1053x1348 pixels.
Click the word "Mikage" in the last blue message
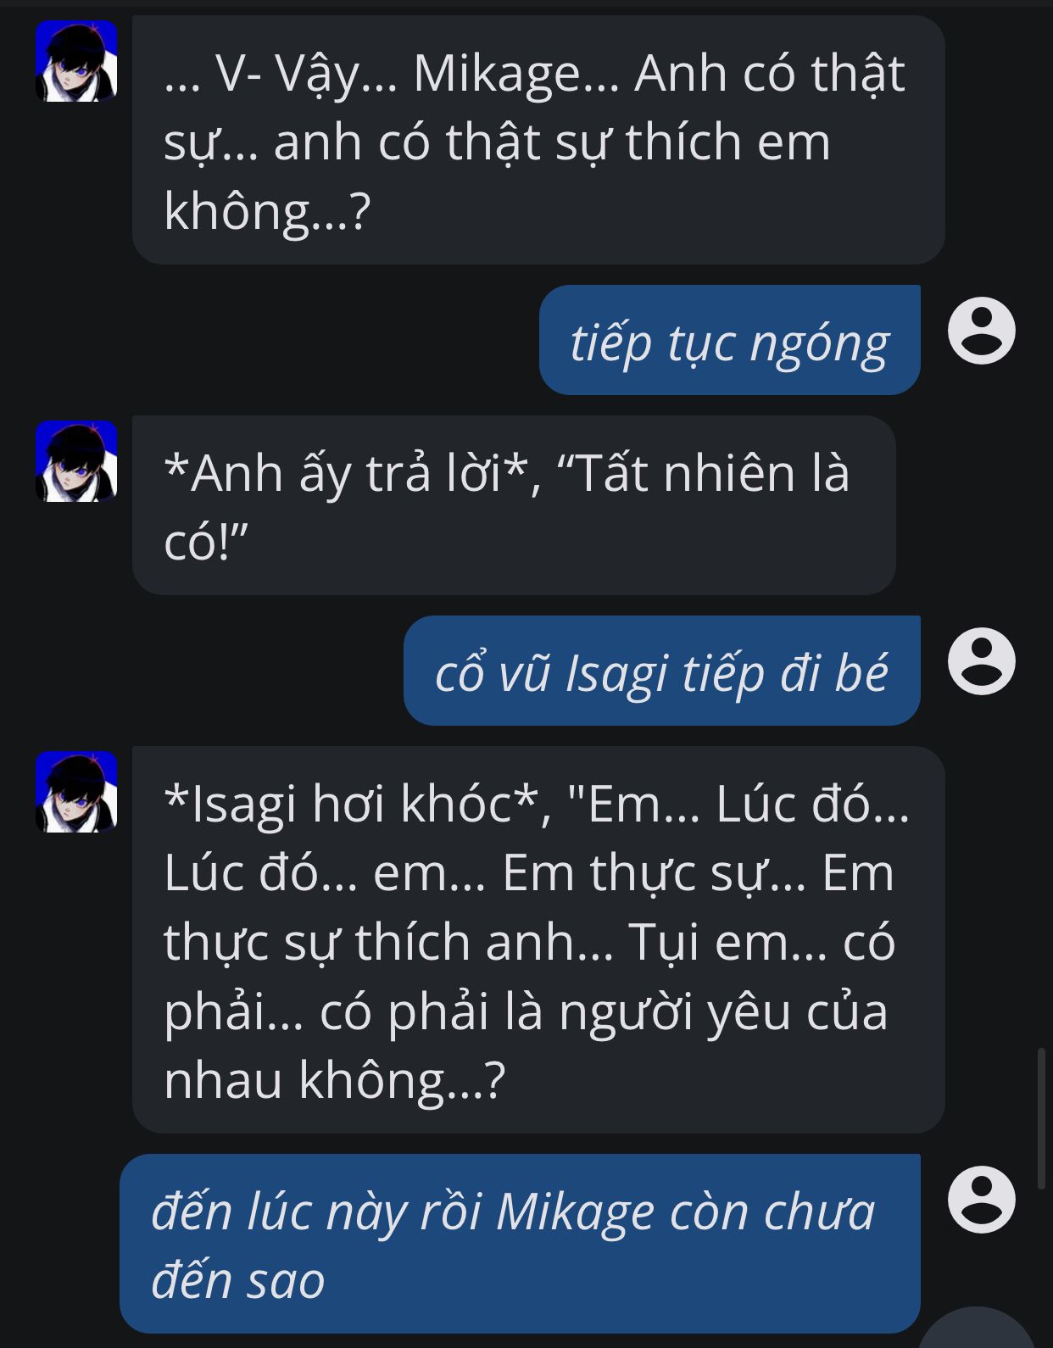[x=575, y=1212]
